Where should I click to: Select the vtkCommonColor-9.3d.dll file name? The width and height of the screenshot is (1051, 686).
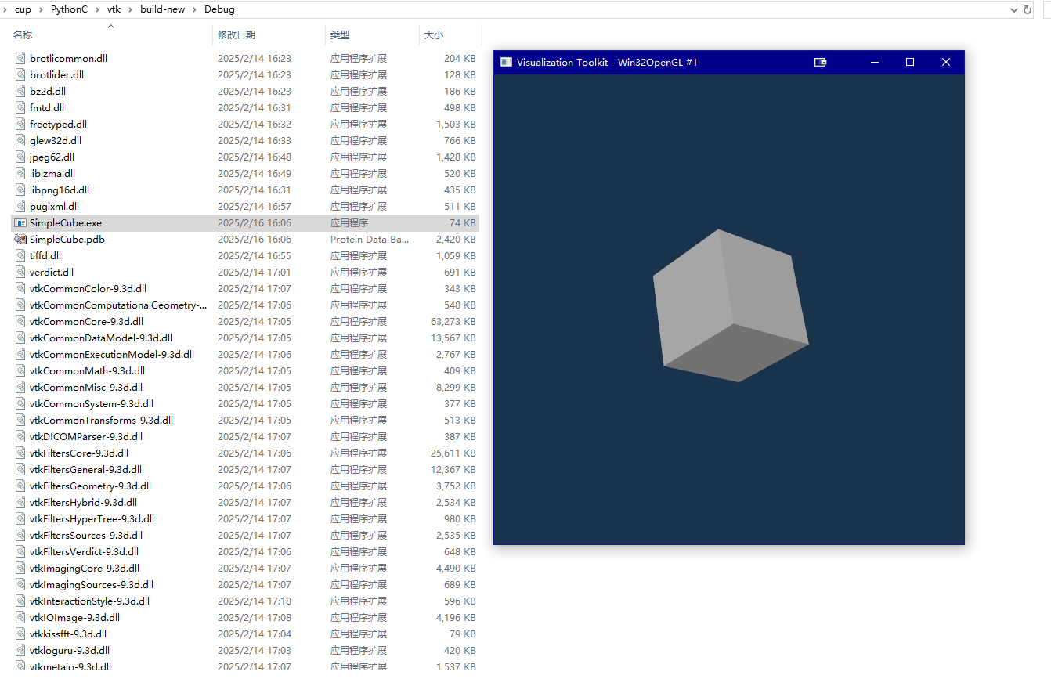[x=88, y=288]
